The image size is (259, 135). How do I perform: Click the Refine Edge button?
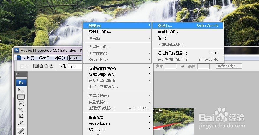pyautogui.click(x=229, y=66)
